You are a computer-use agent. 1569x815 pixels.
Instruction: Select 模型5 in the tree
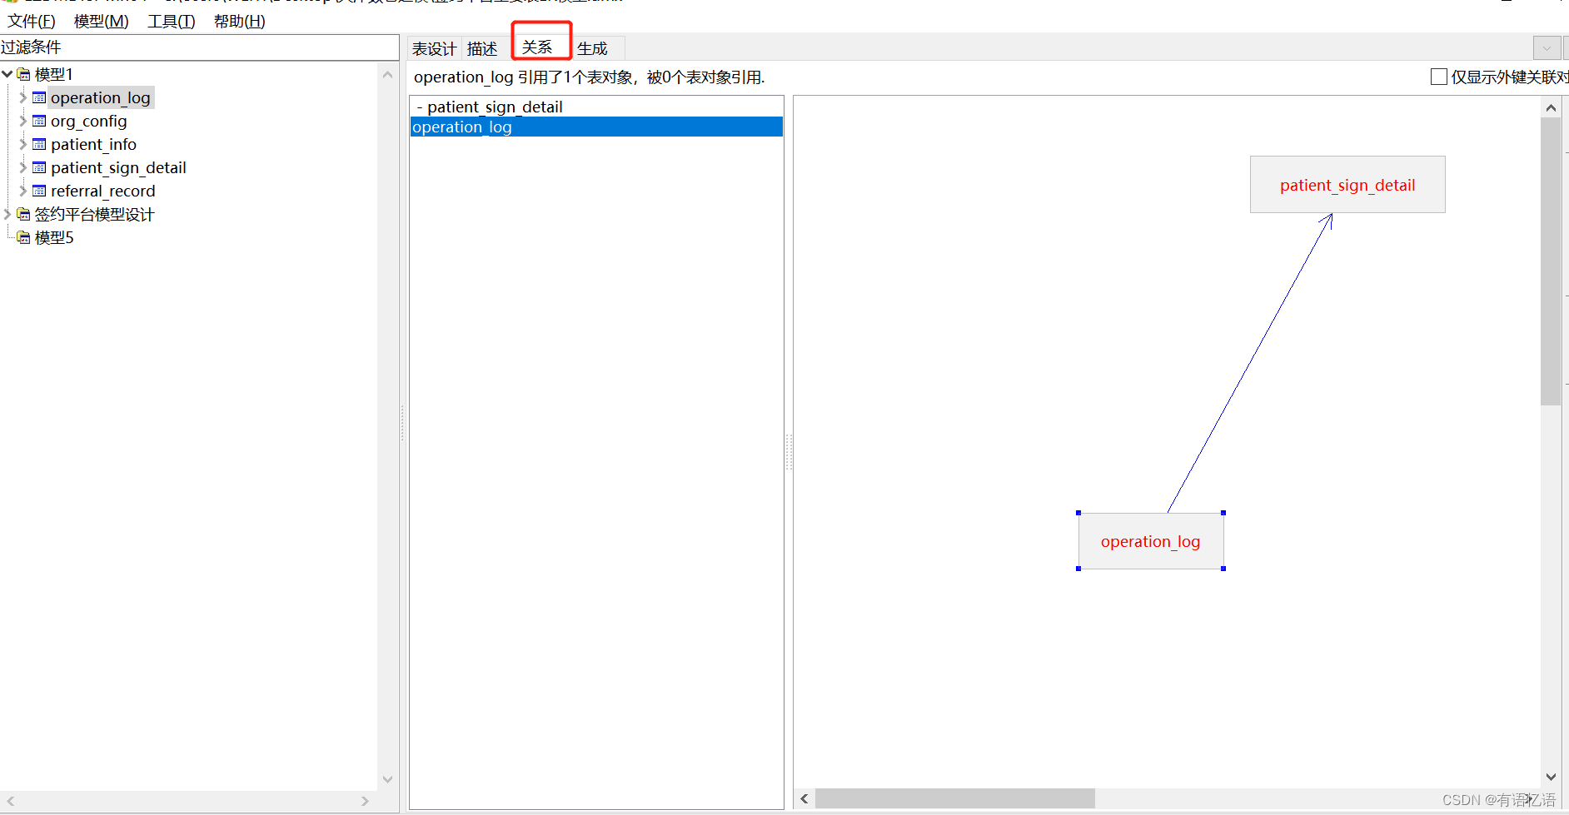coord(54,237)
